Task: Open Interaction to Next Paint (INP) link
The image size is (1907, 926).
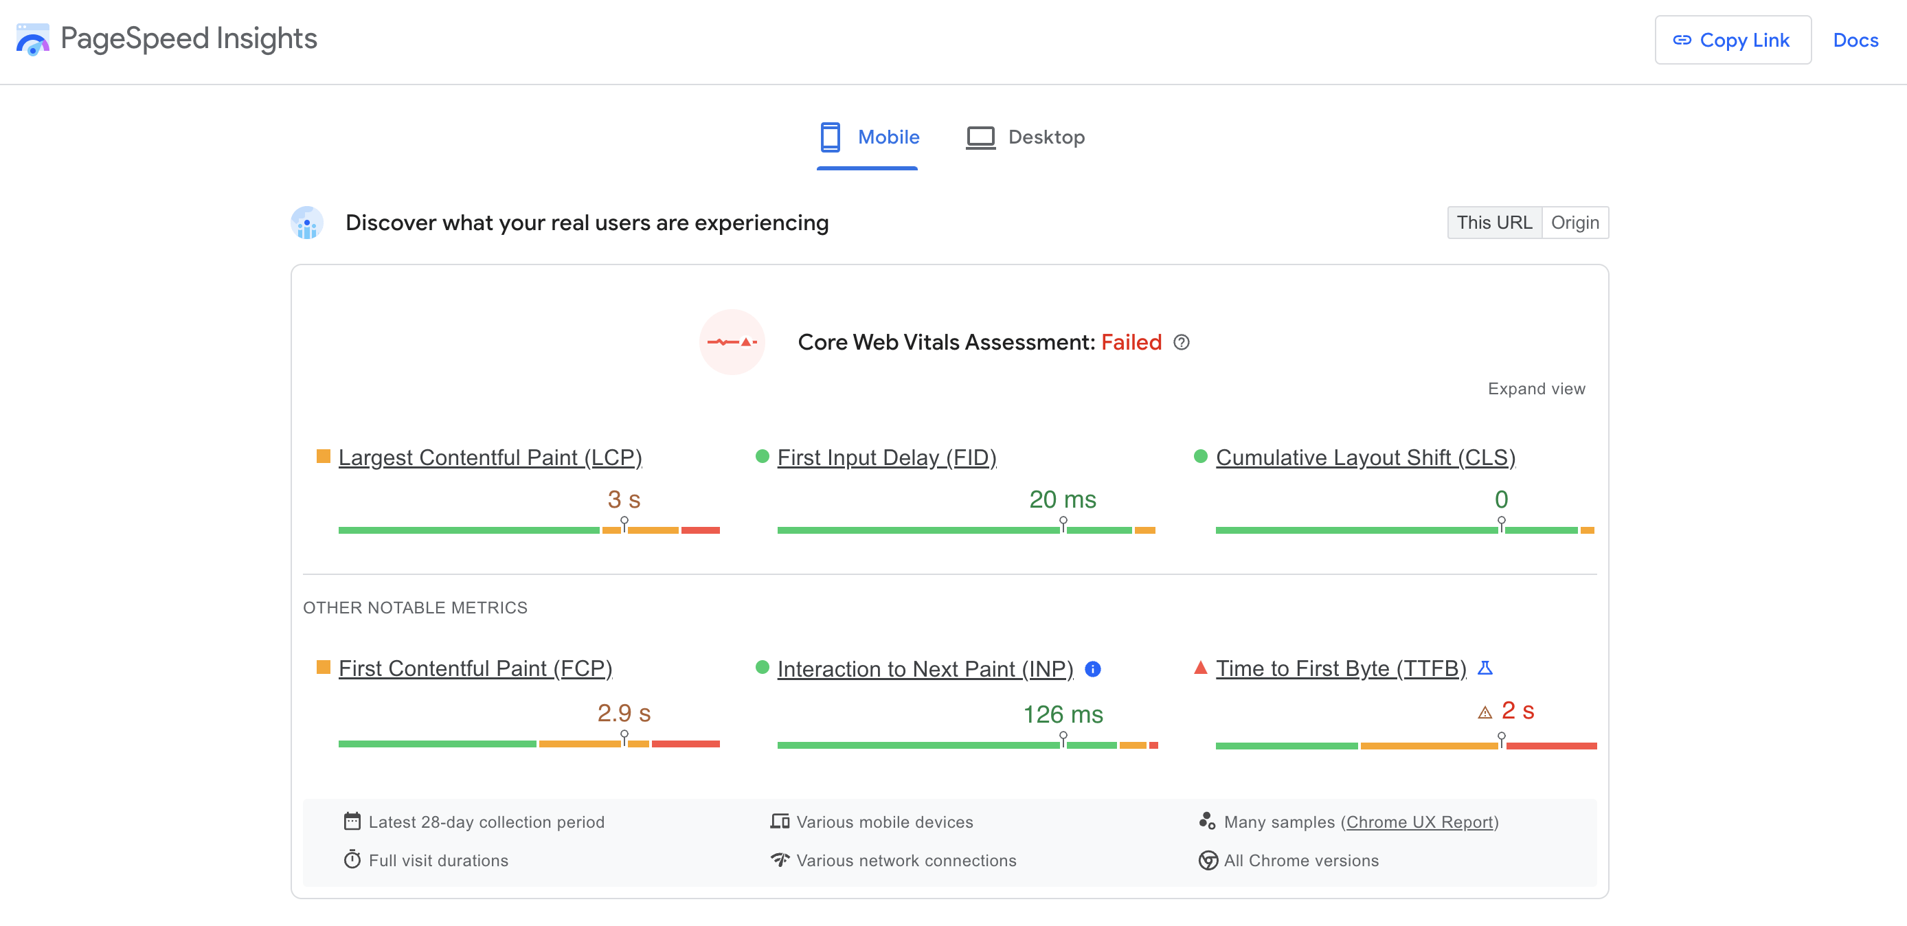Action: [925, 669]
